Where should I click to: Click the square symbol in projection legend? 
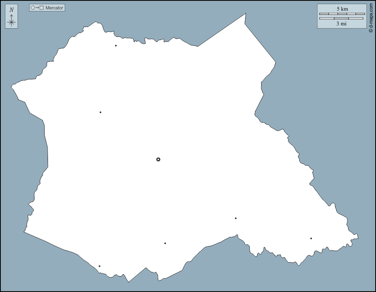[x=41, y=8]
